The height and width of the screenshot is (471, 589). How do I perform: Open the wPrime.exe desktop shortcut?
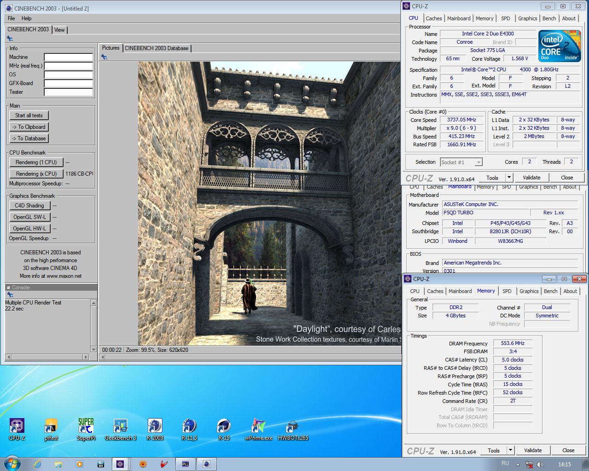pyautogui.click(x=259, y=429)
